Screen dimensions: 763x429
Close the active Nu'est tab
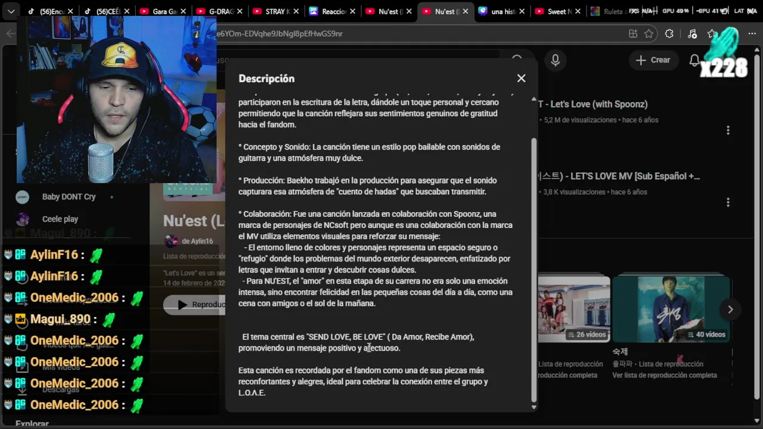pyautogui.click(x=466, y=11)
